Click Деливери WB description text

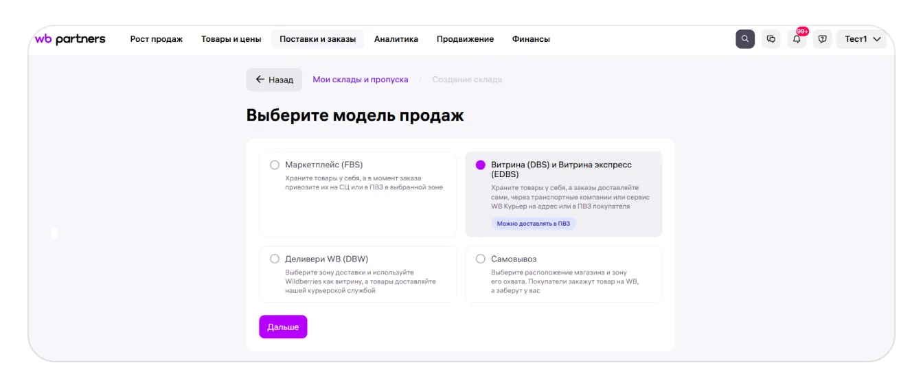tap(361, 281)
